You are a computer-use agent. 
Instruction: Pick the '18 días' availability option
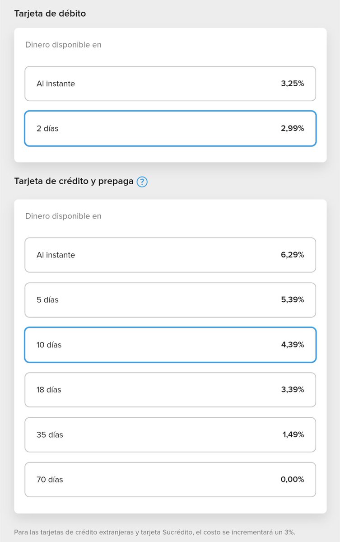[x=170, y=390]
